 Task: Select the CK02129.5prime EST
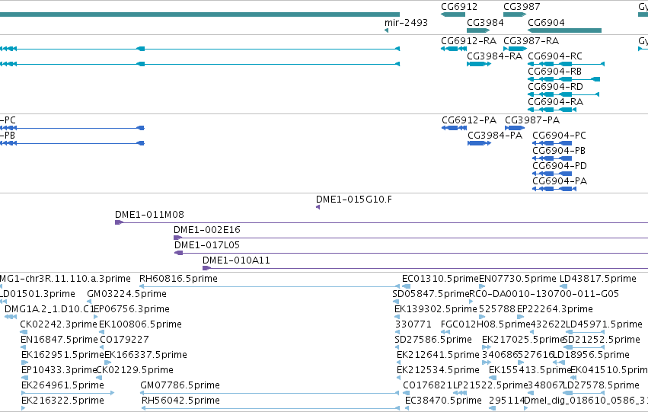pos(135,371)
